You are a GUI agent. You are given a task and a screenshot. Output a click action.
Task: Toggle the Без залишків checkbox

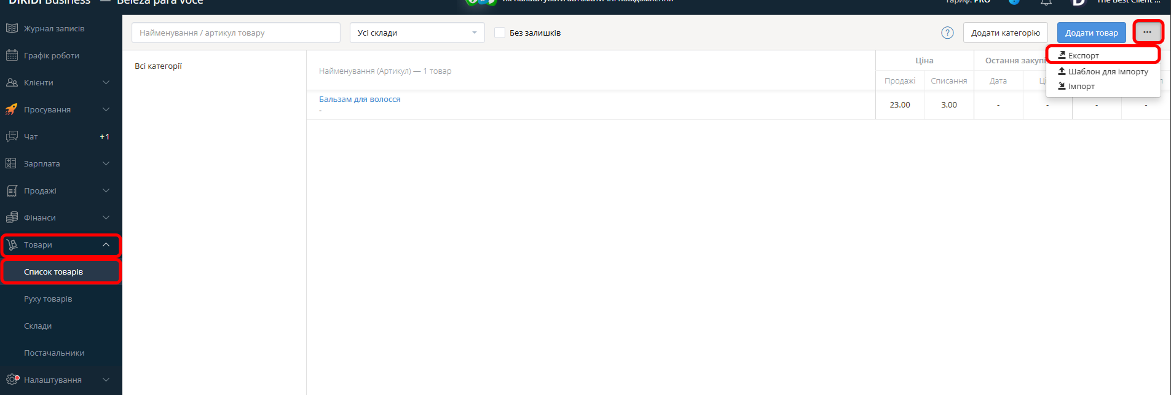pos(500,33)
